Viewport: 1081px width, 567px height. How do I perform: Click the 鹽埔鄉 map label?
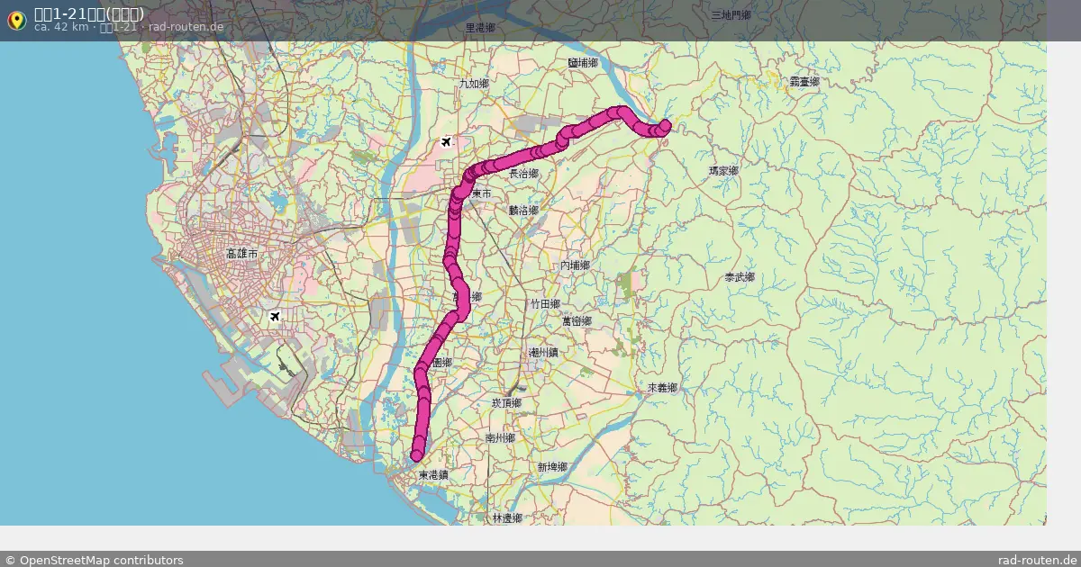[584, 63]
